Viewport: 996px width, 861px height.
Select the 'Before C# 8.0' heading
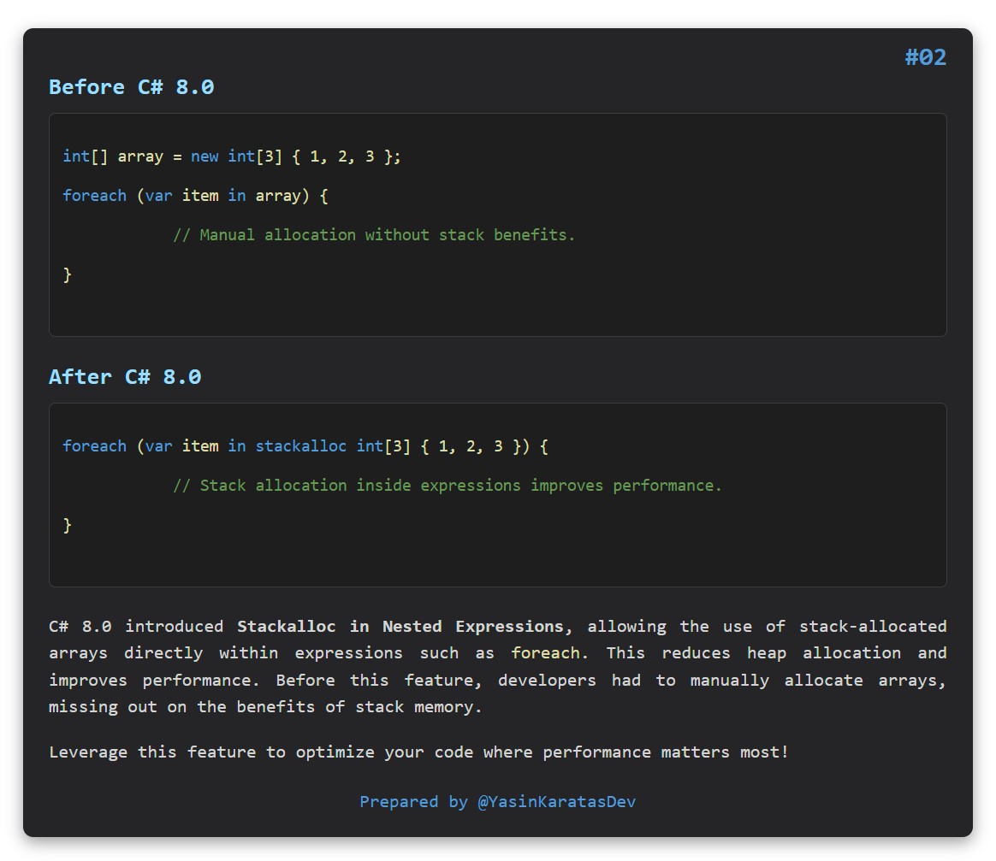[x=130, y=86]
